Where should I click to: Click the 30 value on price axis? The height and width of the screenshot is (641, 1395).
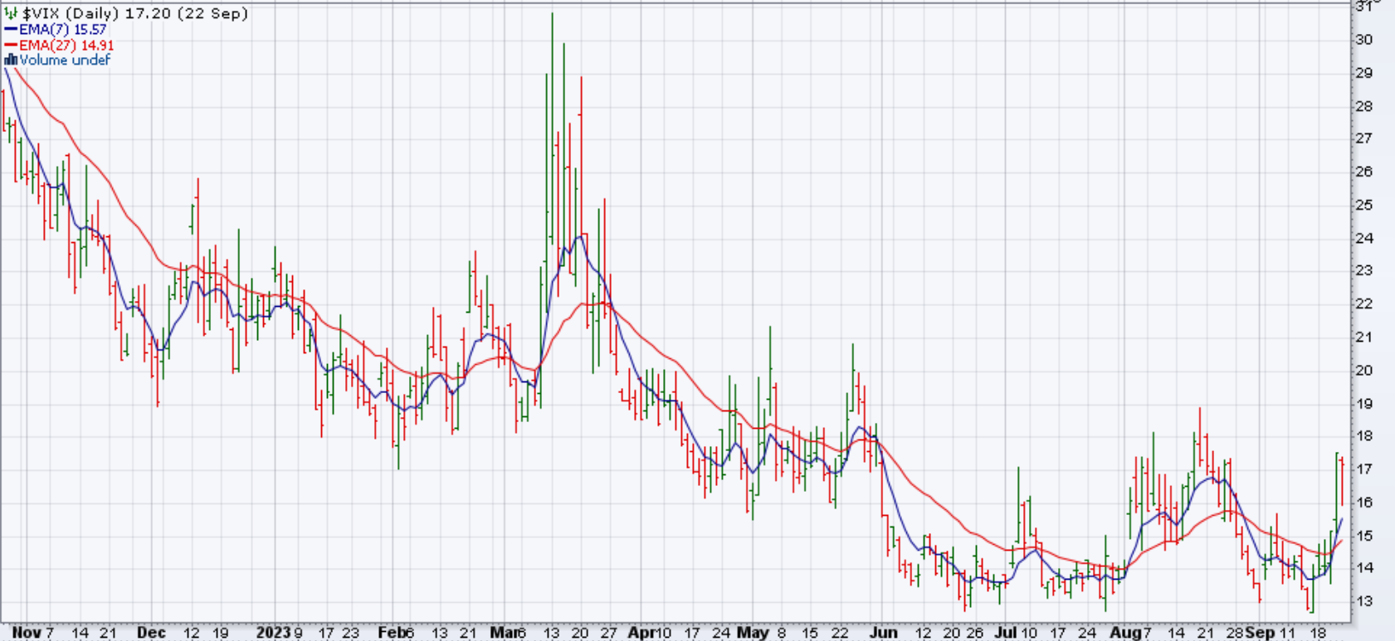click(1363, 40)
